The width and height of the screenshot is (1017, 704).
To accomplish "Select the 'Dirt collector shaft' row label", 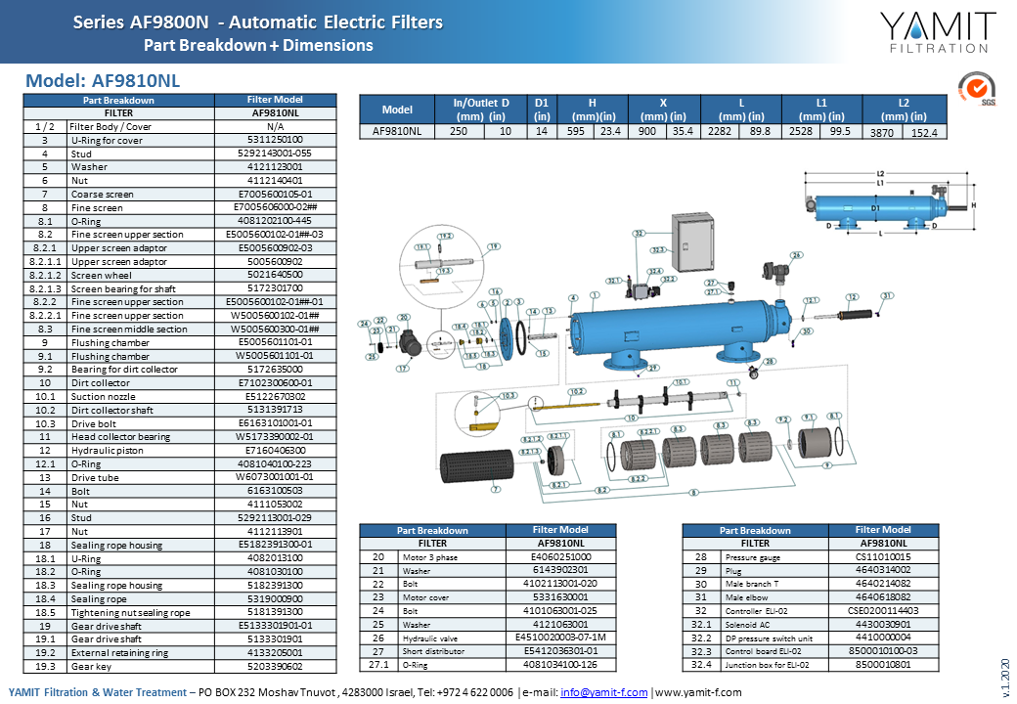I will [x=112, y=411].
